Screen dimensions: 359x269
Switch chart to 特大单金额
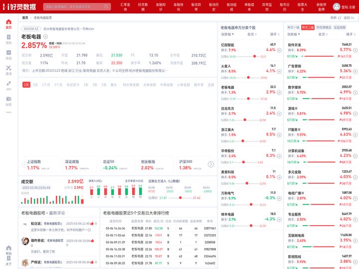click(x=131, y=85)
